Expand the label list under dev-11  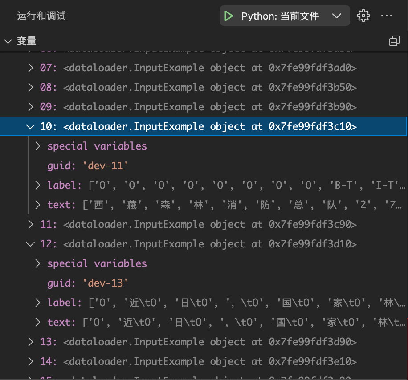[38, 185]
